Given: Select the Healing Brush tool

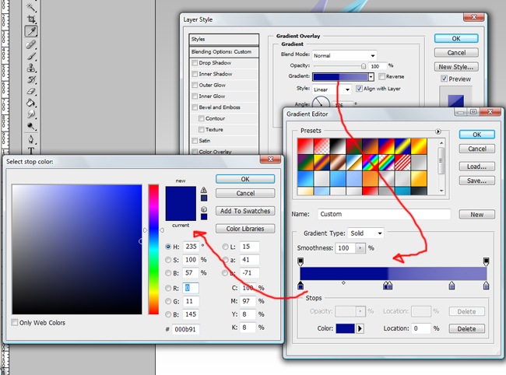Looking at the screenshot, I should pyautogui.click(x=32, y=45).
